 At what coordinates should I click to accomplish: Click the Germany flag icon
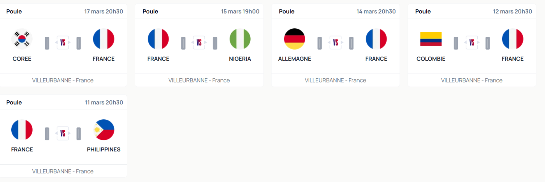295,39
